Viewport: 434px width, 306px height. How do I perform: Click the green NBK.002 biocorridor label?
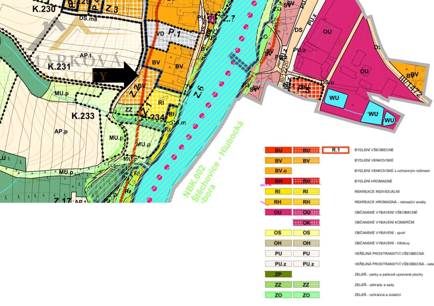click(193, 181)
